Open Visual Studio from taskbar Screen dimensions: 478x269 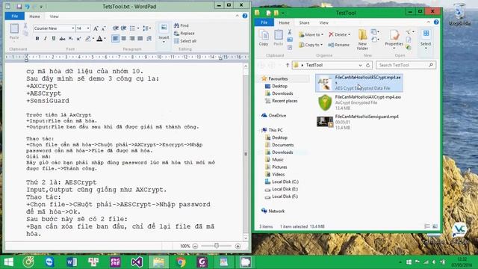coord(137,262)
